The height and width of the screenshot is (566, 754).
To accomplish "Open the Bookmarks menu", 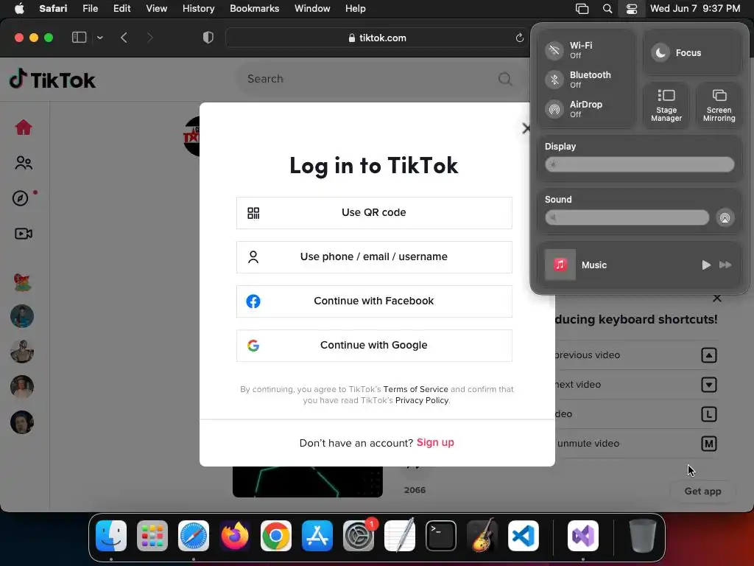I will pyautogui.click(x=254, y=9).
